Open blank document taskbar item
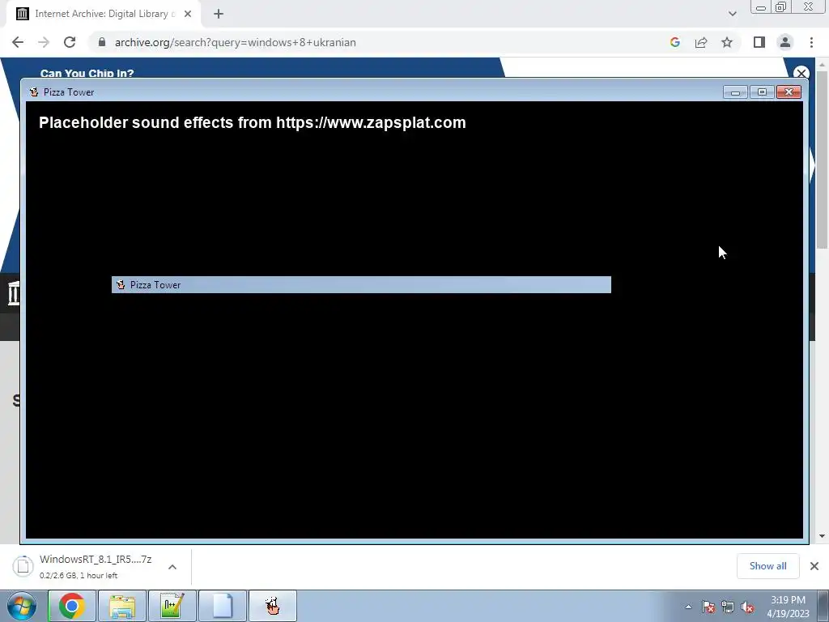The width and height of the screenshot is (829, 622). (223, 606)
